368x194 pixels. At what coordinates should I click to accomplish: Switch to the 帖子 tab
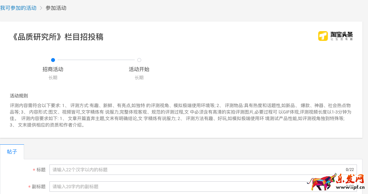(x=12, y=152)
